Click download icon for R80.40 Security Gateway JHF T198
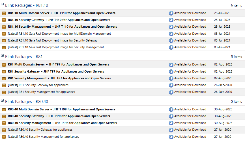The height and width of the screenshot is (142, 245). (171, 116)
